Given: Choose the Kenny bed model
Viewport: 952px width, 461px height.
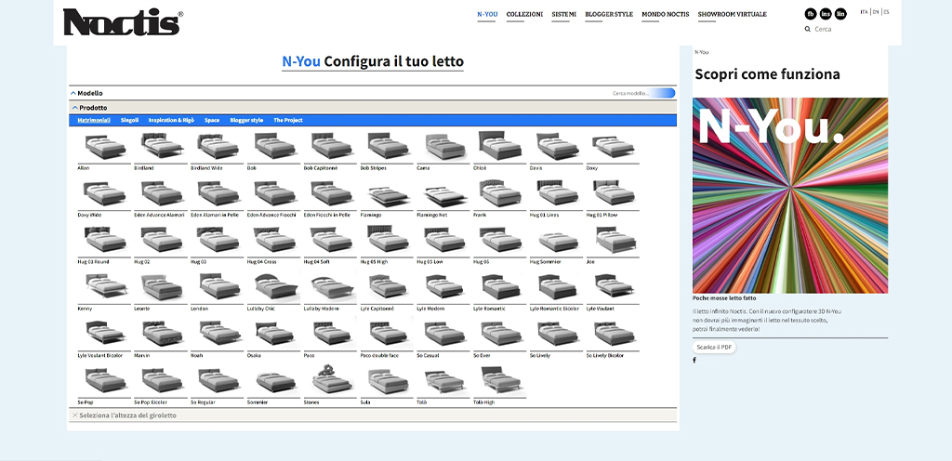Looking at the screenshot, I should coord(104,287).
